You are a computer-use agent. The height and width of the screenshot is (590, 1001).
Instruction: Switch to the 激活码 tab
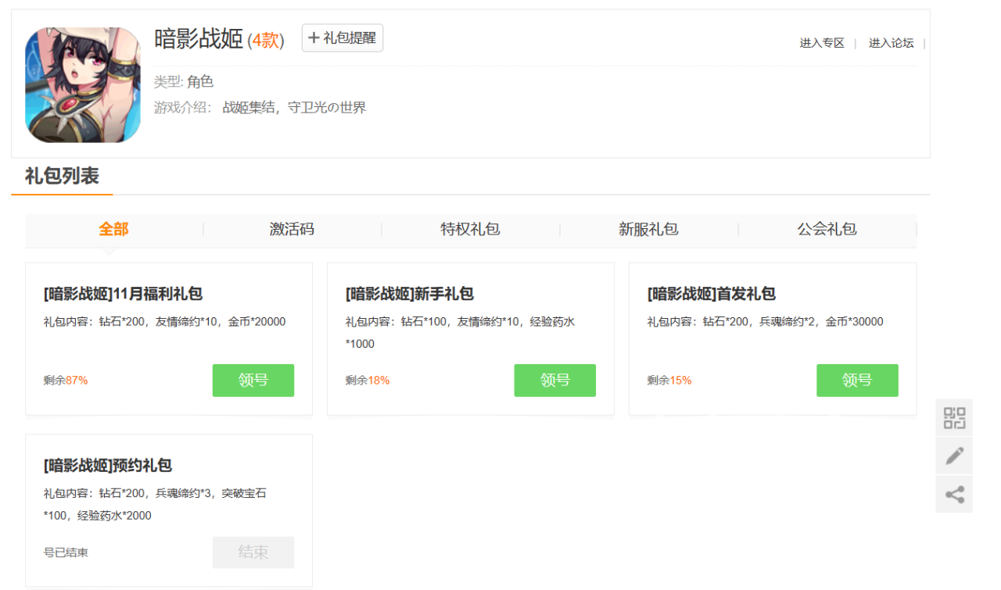[292, 229]
